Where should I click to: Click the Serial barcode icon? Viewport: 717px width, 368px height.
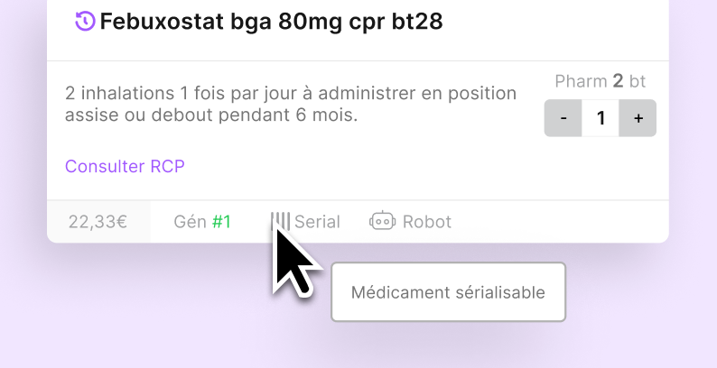(x=281, y=221)
